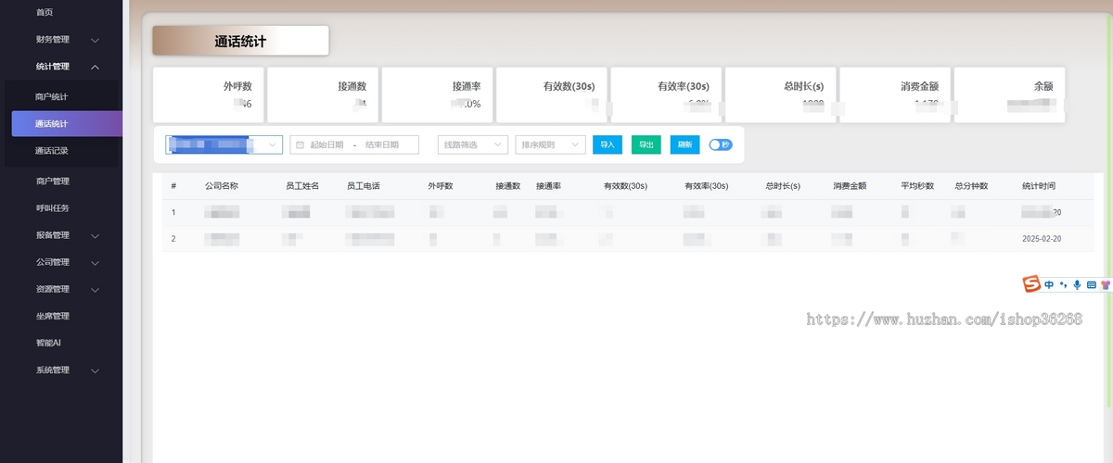Click the 总时长(s) table column header
Image resolution: width=1113 pixels, height=463 pixels.
(x=783, y=186)
